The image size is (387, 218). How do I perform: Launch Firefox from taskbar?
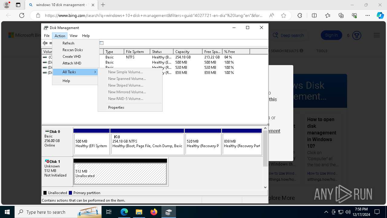pyautogui.click(x=154, y=212)
